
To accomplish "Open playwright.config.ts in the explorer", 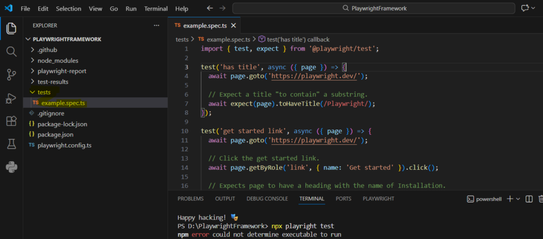I will tap(64, 145).
